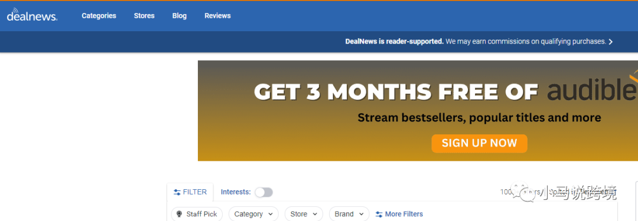Select the FILTER tab

[x=190, y=192]
